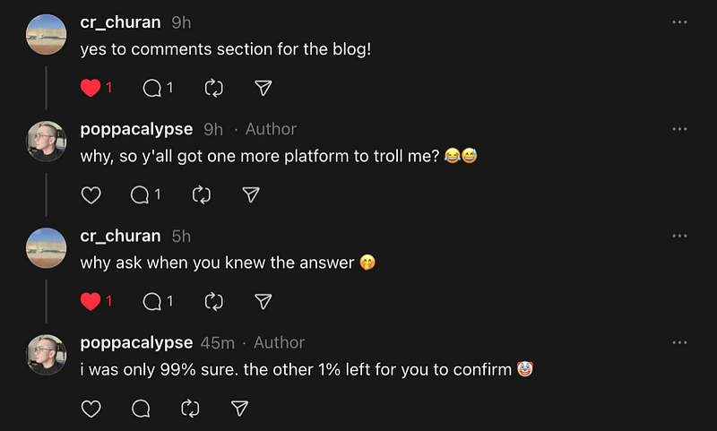
Task: Open more options for poppacalypse's 45m reply
Action: pyautogui.click(x=679, y=342)
